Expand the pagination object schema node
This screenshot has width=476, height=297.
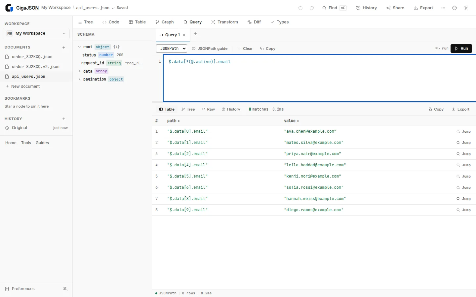tap(79, 79)
